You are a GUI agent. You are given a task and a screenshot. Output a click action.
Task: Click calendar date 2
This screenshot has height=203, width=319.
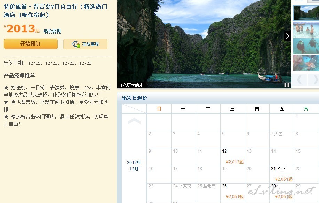click(150, 134)
